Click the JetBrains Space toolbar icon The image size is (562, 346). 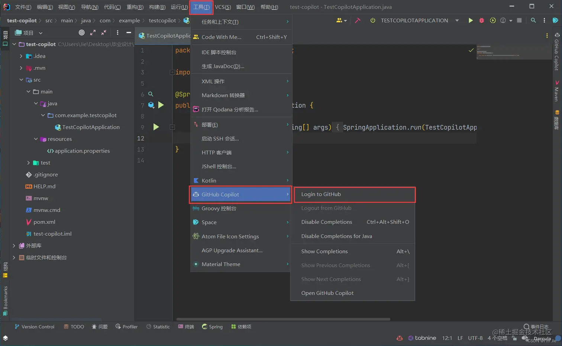[x=555, y=20]
